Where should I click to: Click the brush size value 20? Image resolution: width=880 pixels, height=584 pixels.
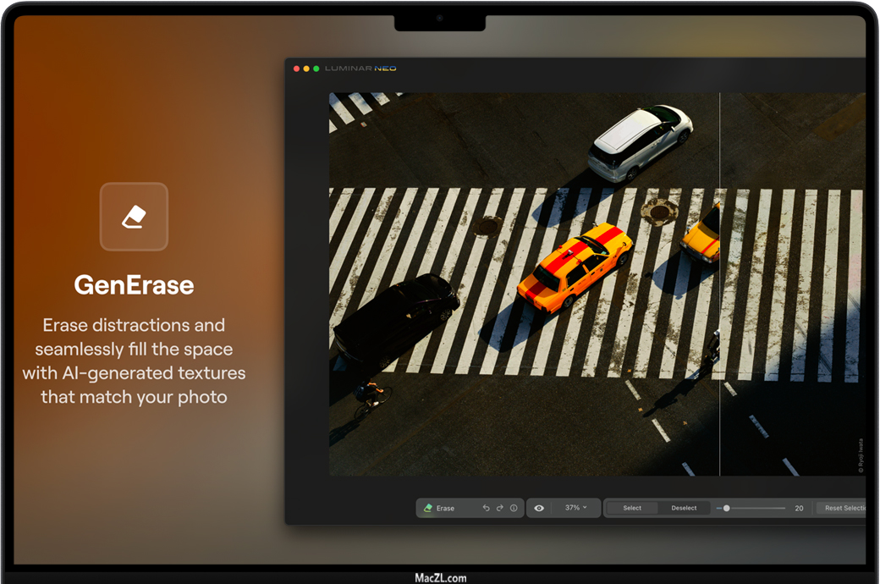click(x=799, y=508)
